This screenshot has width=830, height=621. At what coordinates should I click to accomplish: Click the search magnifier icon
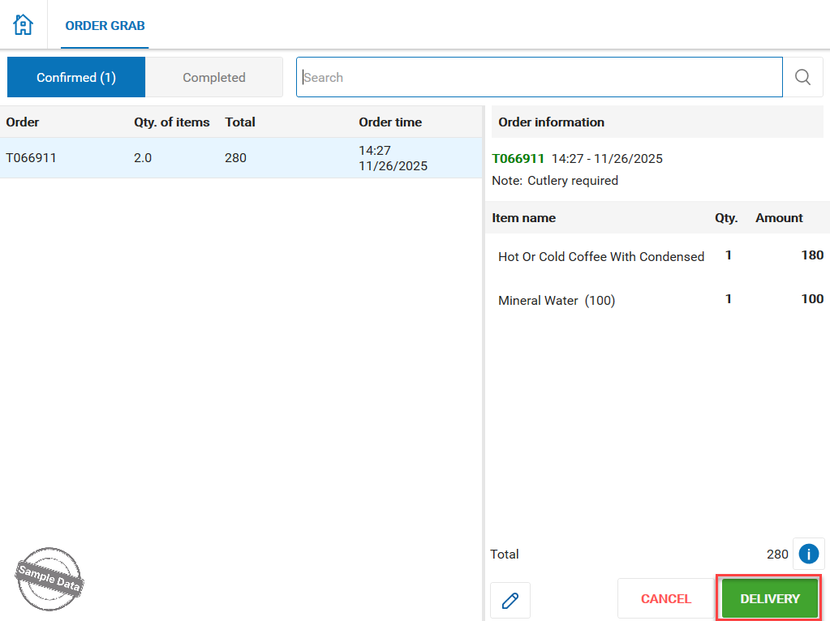(802, 77)
